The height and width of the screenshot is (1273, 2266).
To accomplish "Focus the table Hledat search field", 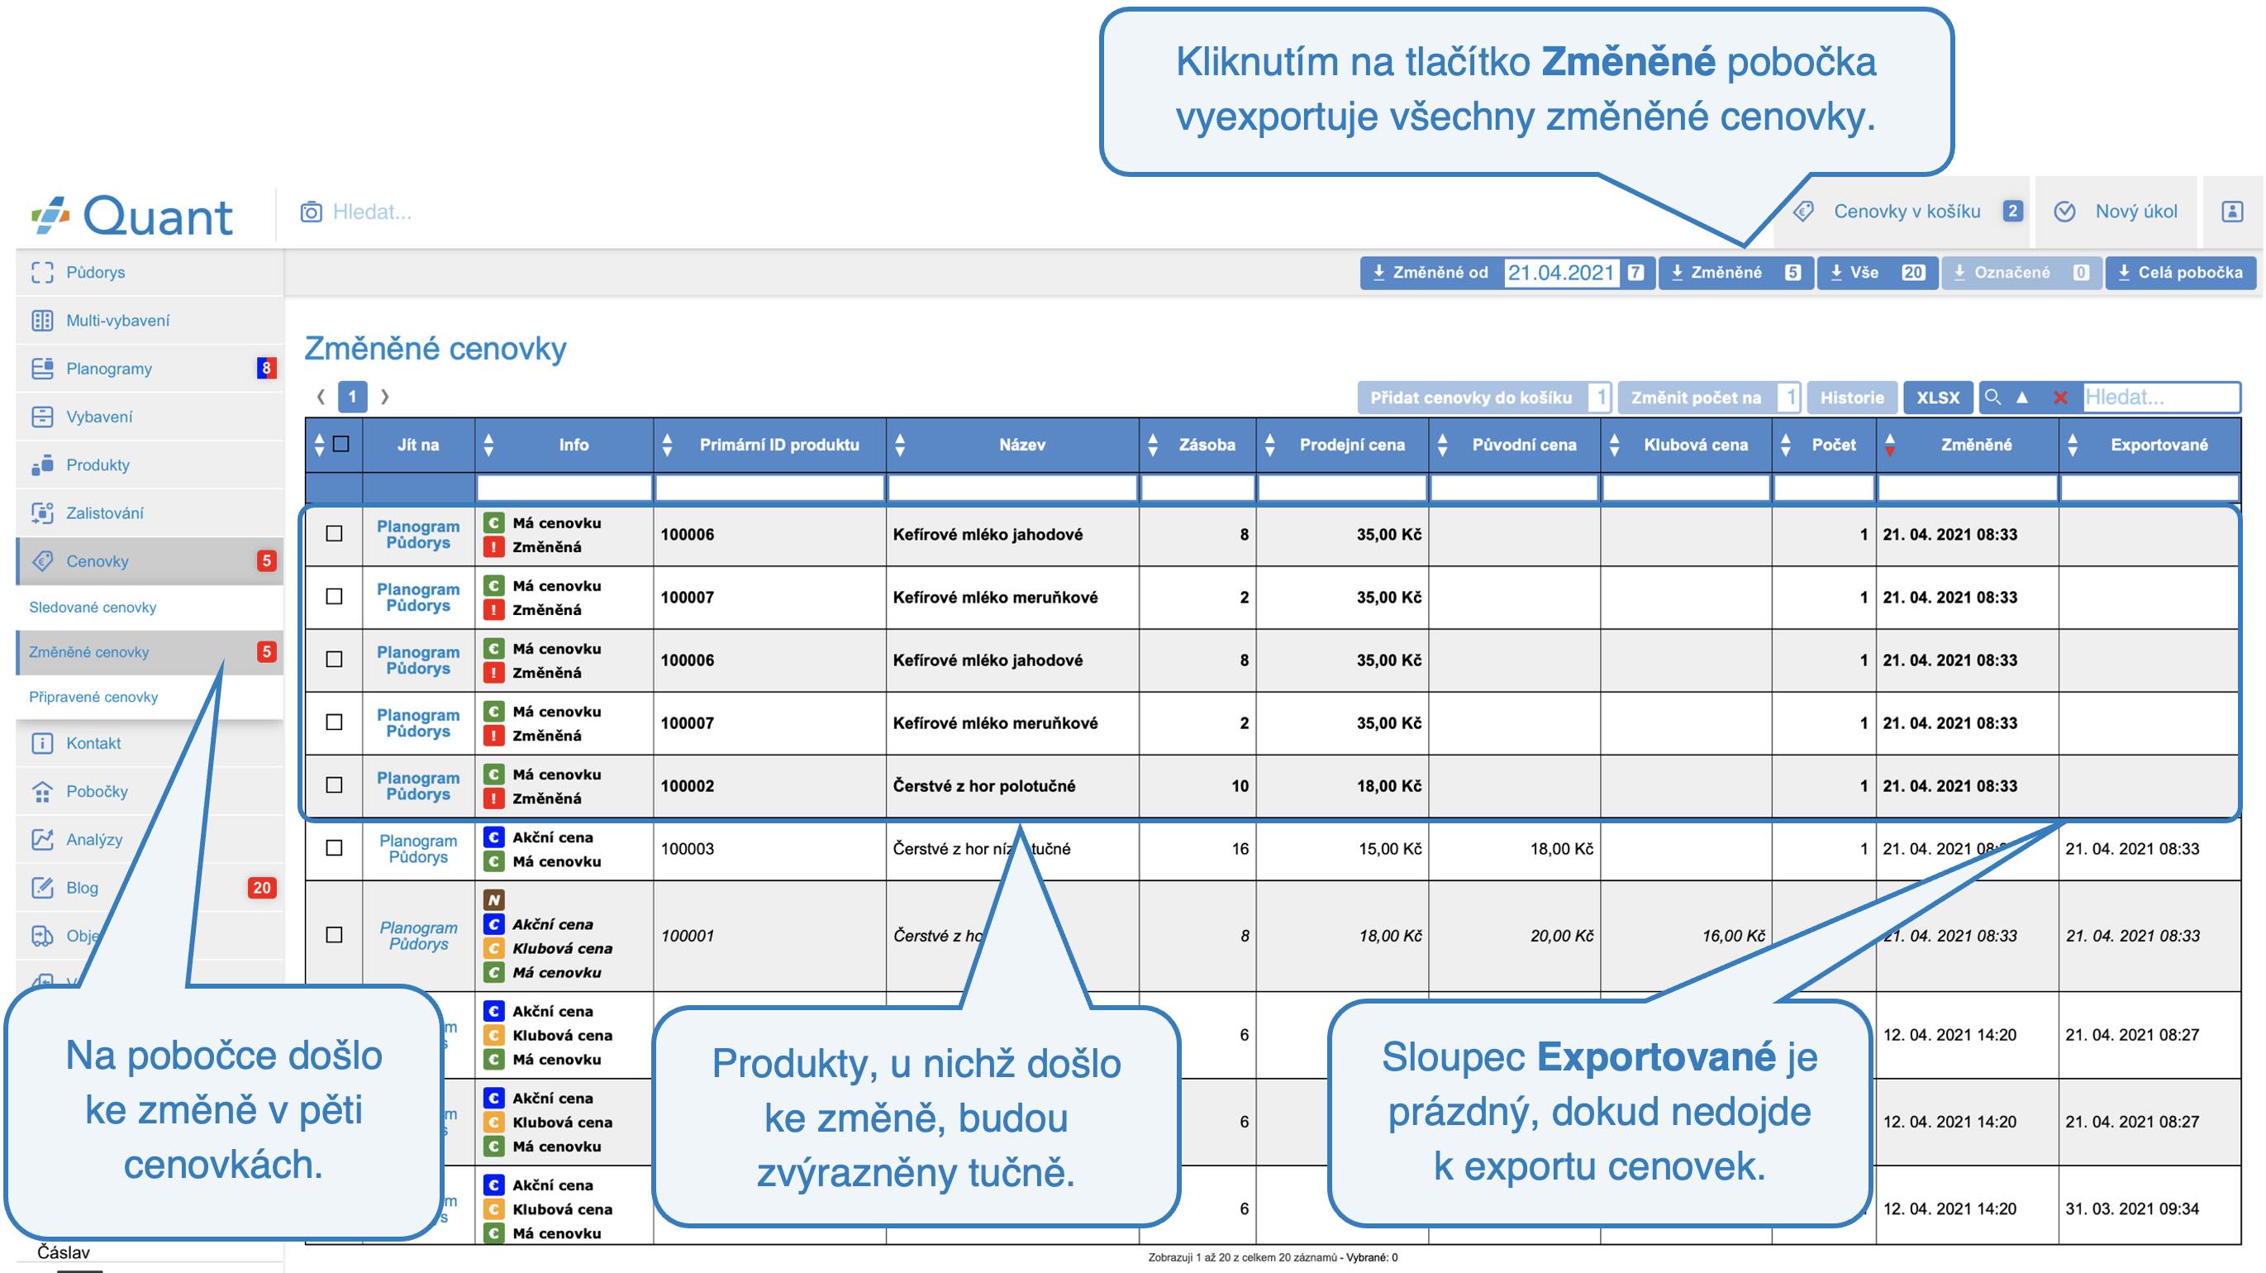I will 2160,397.
